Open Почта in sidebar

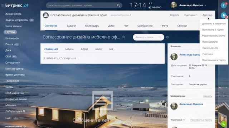(9, 44)
